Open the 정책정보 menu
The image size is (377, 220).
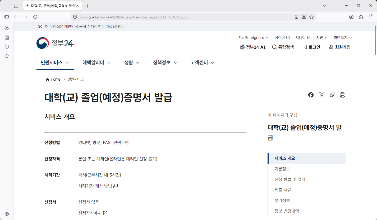click(x=165, y=63)
